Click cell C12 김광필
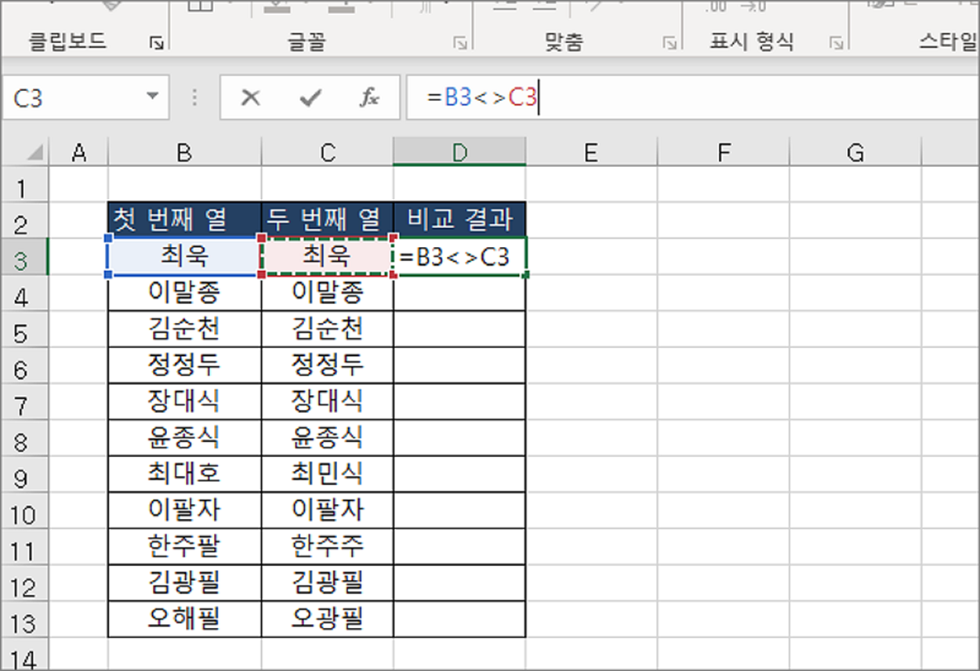Image resolution: width=980 pixels, height=671 pixels. 328,583
